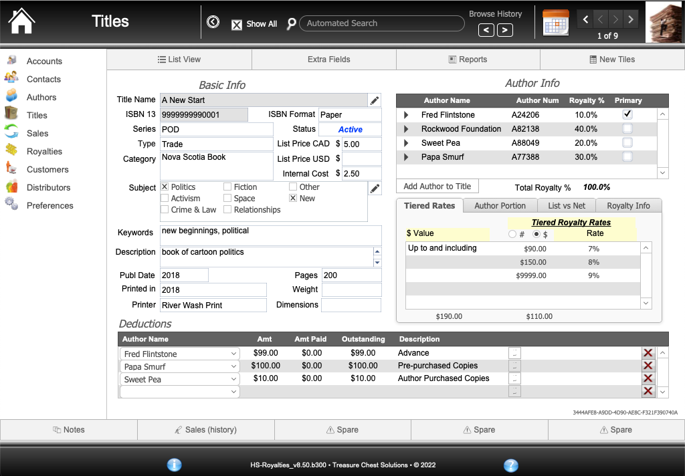Check Primary box for Rockwood Foundation
Screen dimensions: 685x476
(627, 128)
